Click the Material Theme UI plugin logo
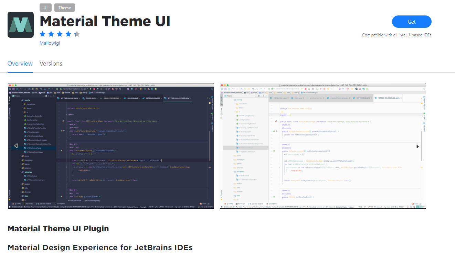The width and height of the screenshot is (455, 255). point(21,25)
